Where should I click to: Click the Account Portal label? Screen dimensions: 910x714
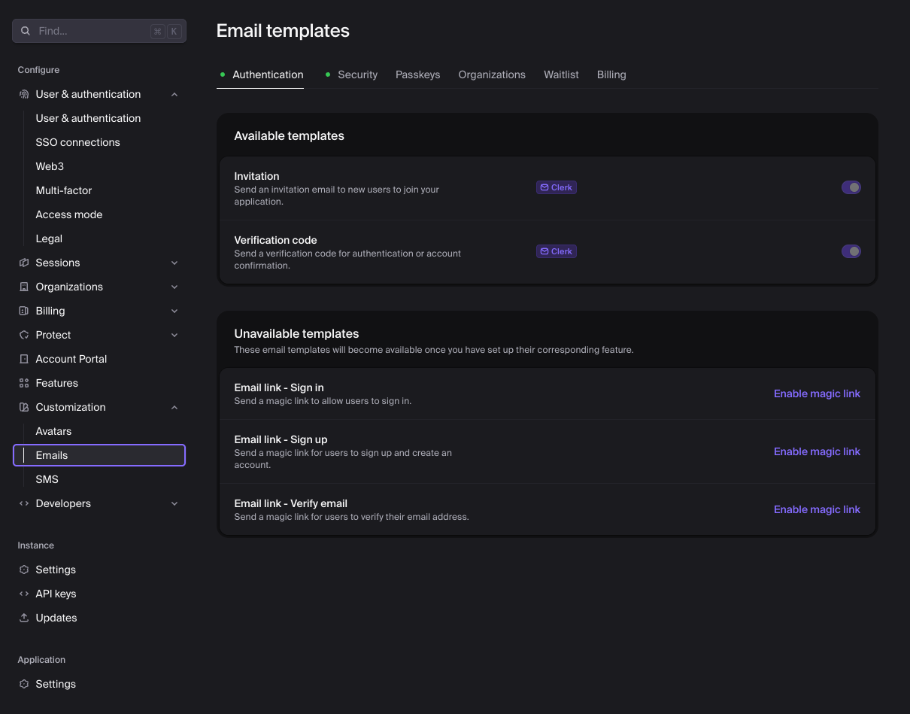coord(71,359)
